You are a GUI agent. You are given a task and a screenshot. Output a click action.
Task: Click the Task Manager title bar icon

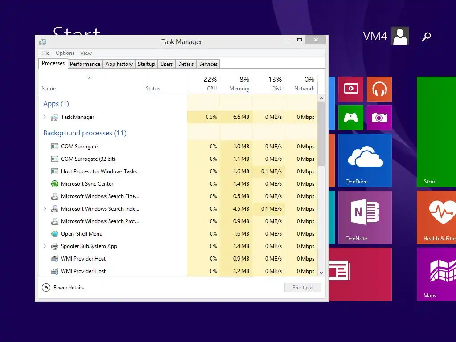[x=43, y=42]
